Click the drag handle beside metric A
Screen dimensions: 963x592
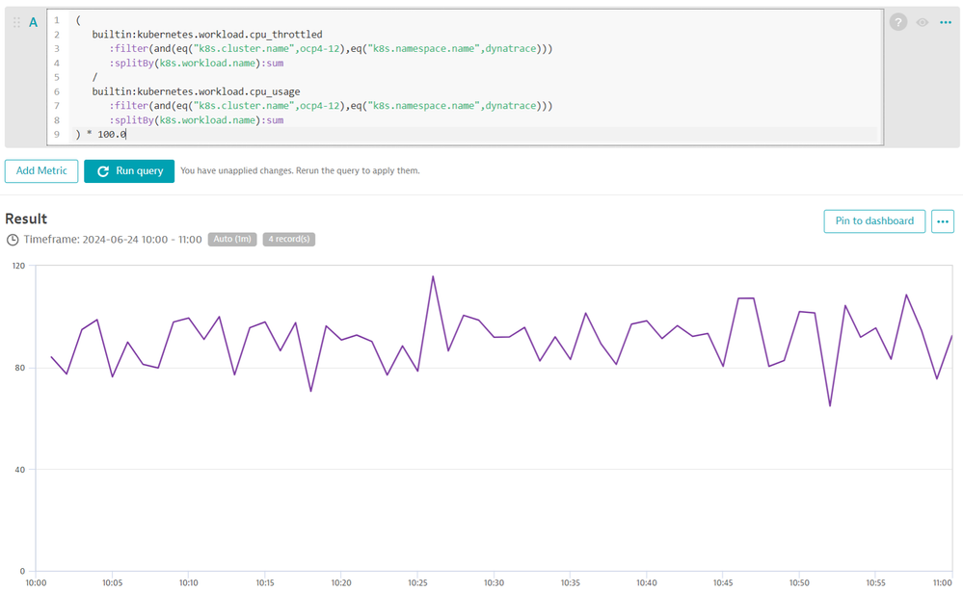tap(16, 23)
